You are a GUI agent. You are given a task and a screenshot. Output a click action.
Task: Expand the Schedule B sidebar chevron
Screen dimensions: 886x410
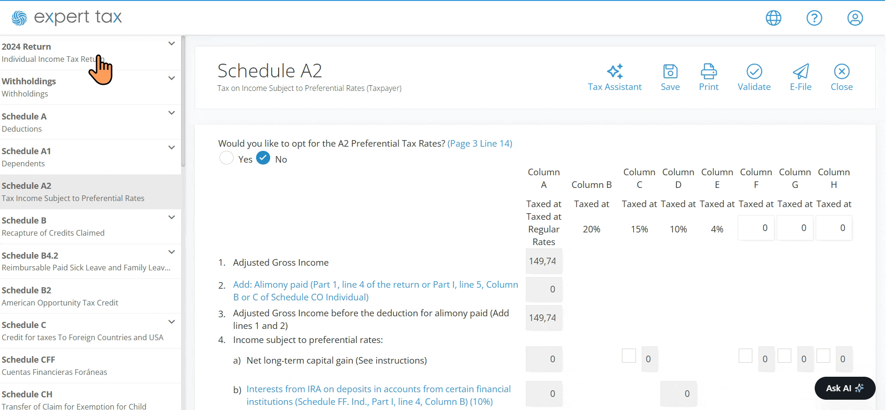tap(172, 217)
